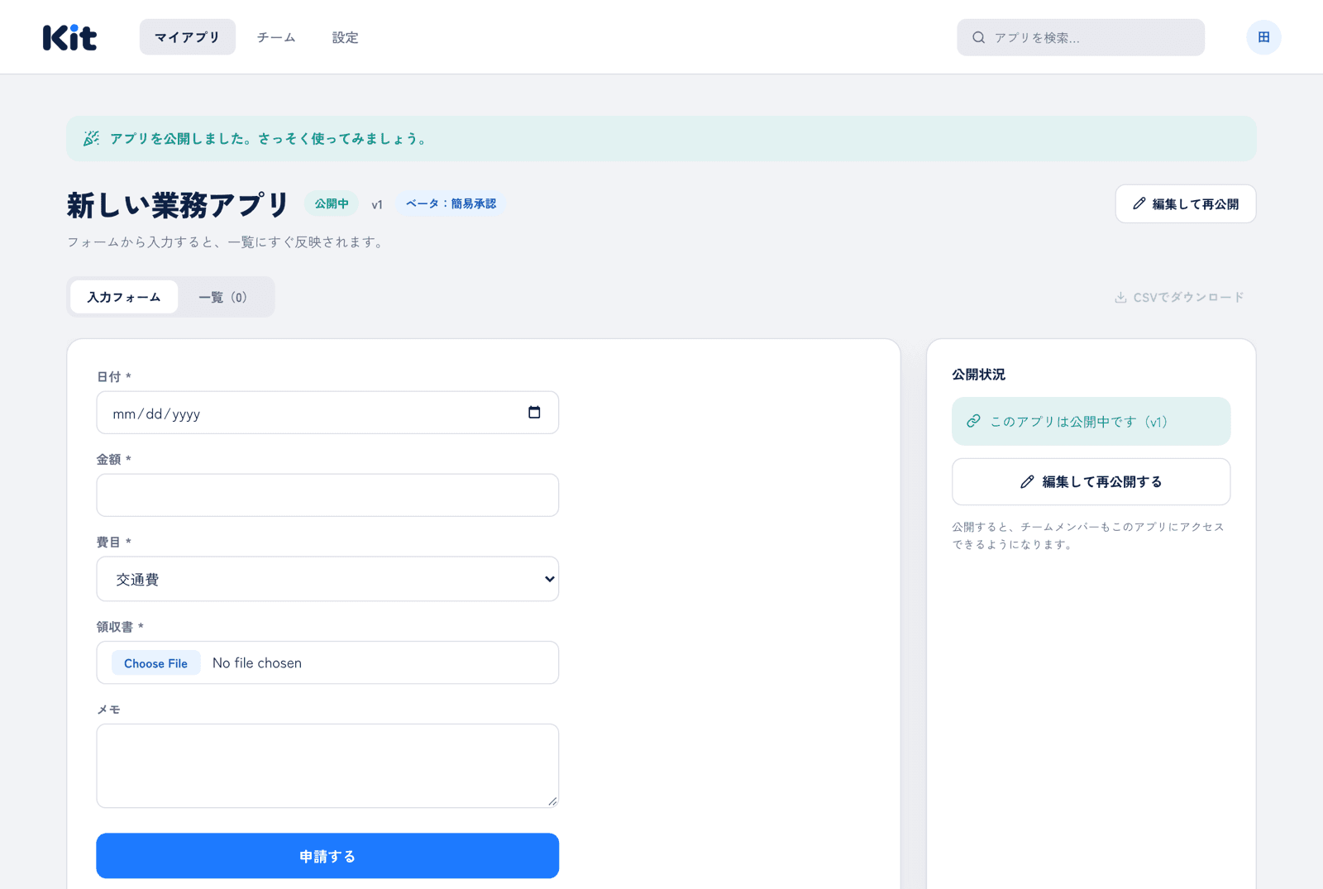Click the v1 version label beside the title

tap(377, 204)
